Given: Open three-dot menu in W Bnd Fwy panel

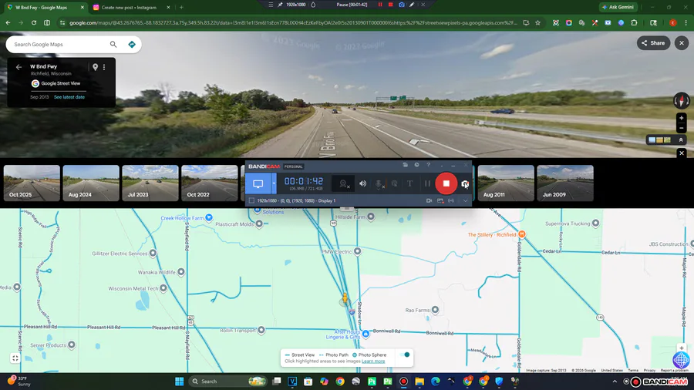Looking at the screenshot, I should point(104,67).
